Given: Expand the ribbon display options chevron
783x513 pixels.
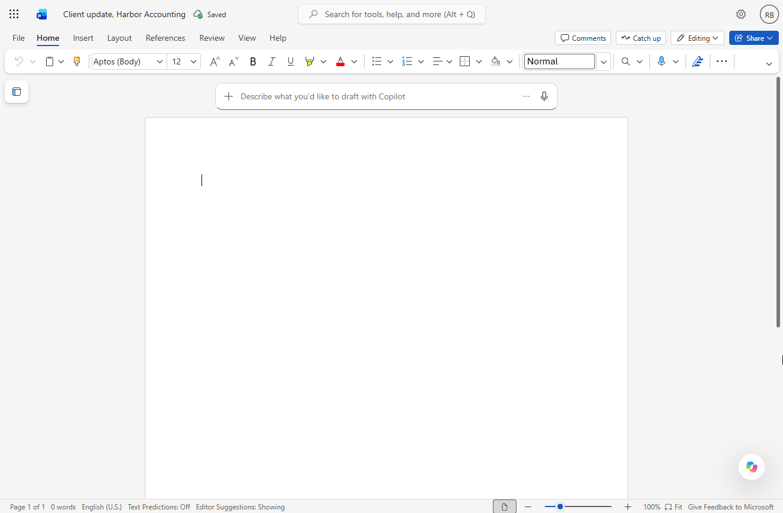Looking at the screenshot, I should click(x=769, y=63).
